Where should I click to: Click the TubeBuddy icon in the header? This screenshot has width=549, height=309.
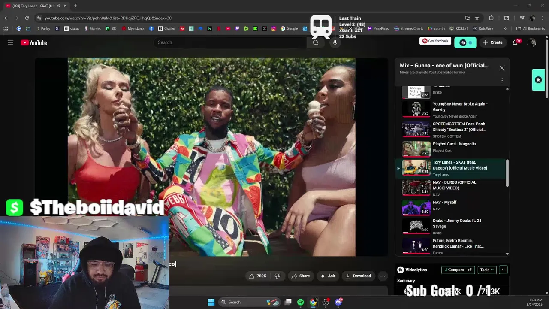[465, 42]
